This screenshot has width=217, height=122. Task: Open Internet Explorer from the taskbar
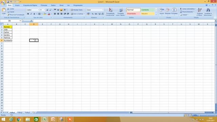11,119
